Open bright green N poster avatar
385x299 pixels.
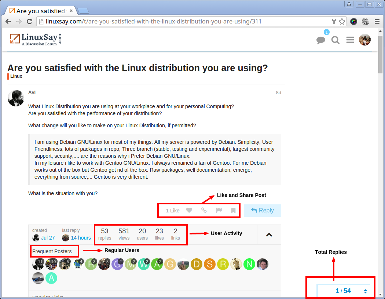(x=249, y=264)
